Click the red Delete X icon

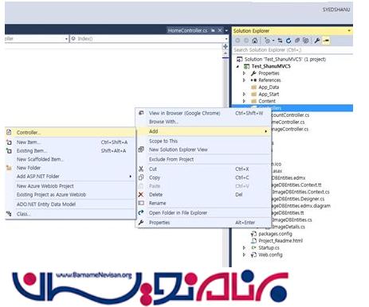click(x=141, y=195)
